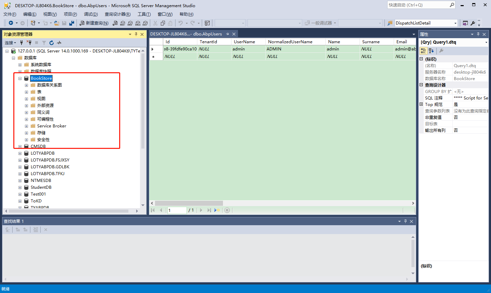The width and height of the screenshot is (491, 293).
Task: Open the 编辑(E) menu
Action: 30,14
